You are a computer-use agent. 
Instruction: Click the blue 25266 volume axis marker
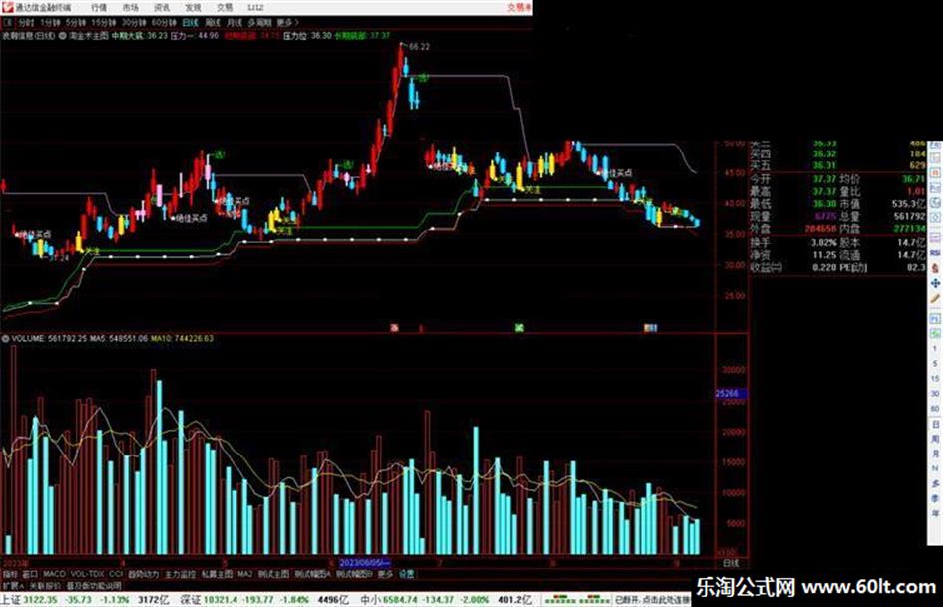click(731, 394)
